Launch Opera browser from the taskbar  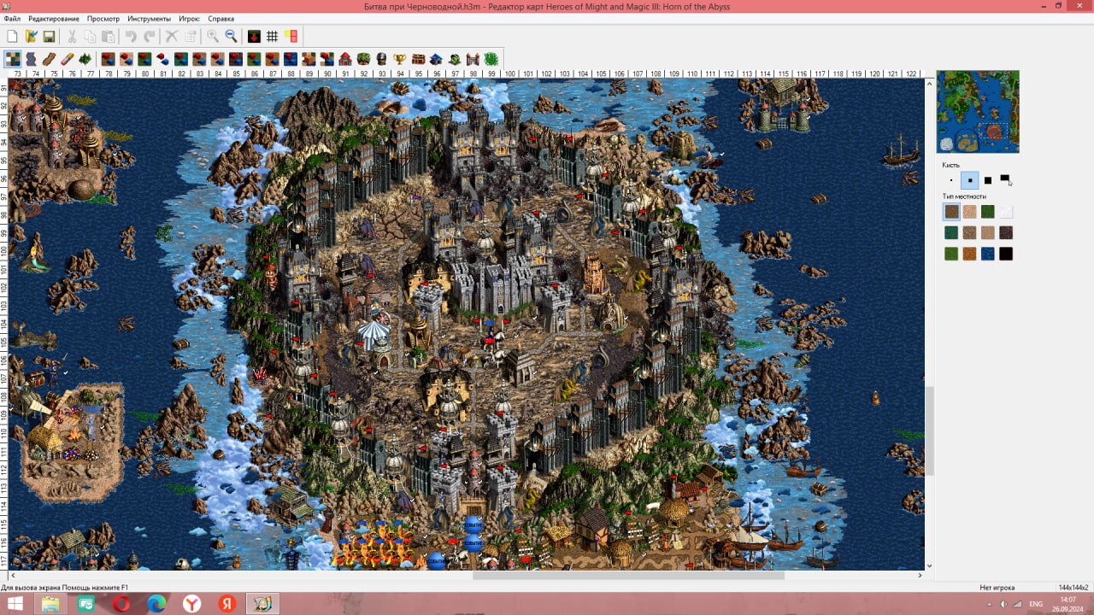(121, 604)
